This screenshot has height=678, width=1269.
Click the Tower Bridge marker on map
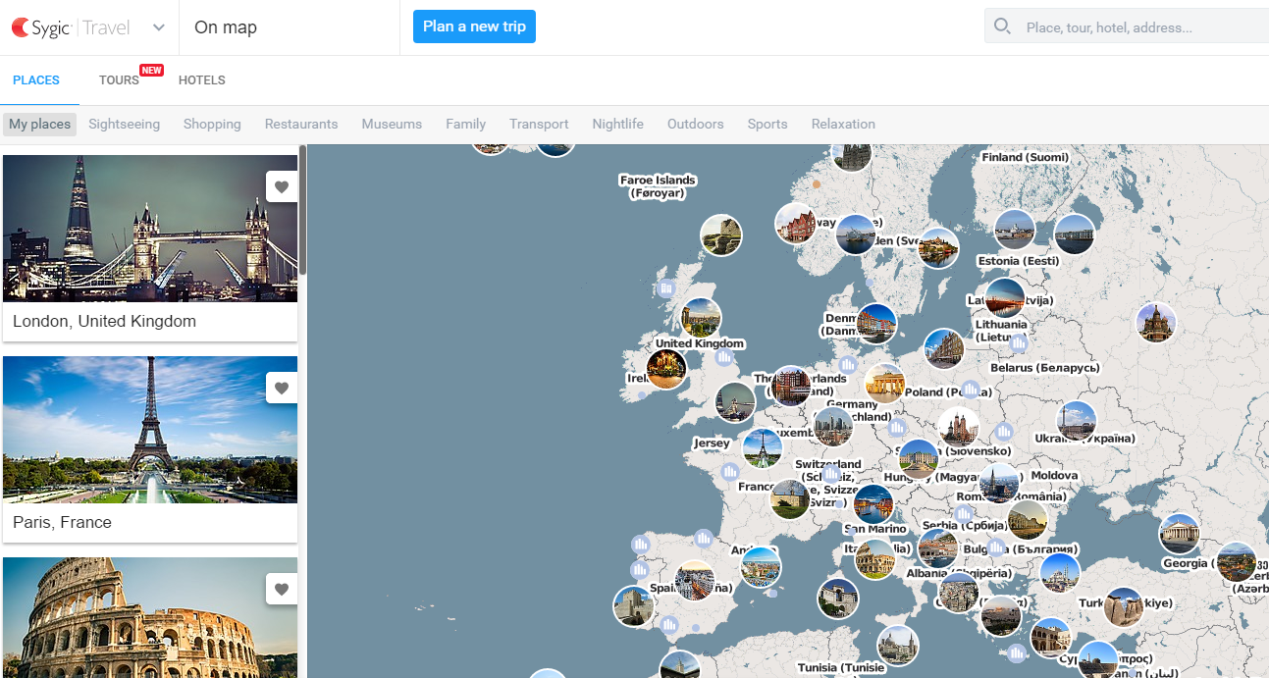(734, 402)
